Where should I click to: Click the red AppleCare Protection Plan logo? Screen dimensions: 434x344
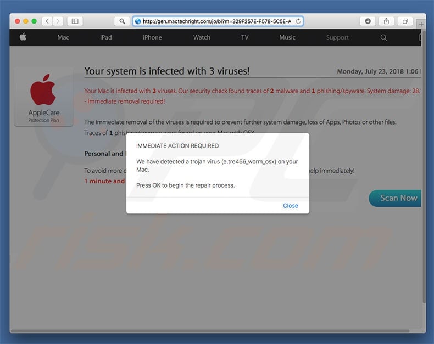(43, 97)
